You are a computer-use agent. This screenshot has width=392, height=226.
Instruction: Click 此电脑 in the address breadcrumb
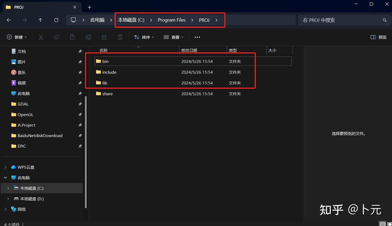(97, 20)
